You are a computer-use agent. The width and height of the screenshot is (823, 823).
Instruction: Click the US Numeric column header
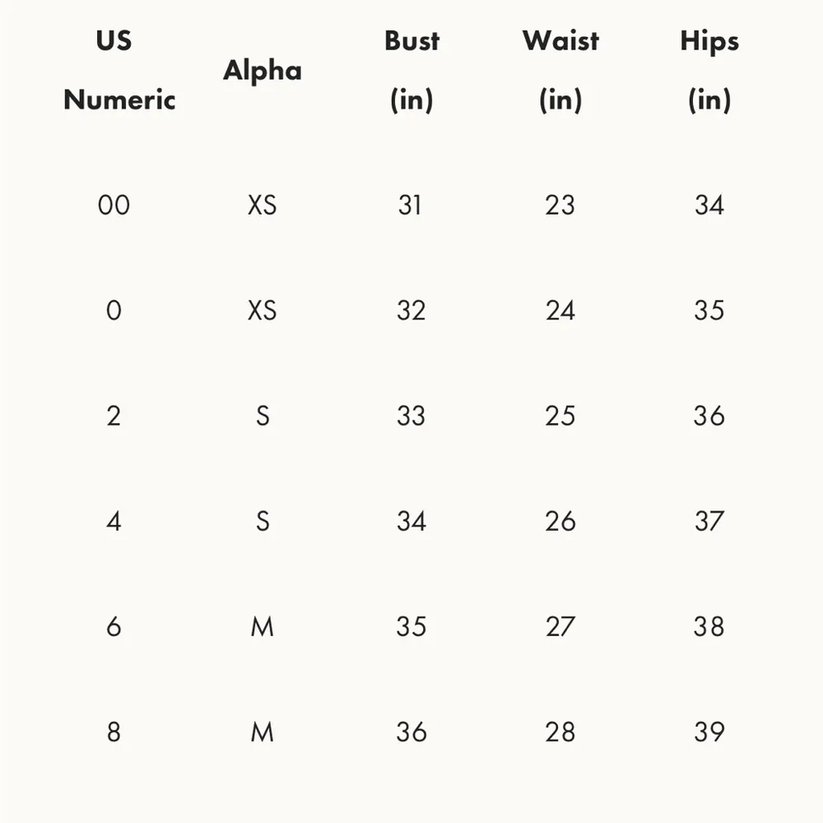click(119, 71)
